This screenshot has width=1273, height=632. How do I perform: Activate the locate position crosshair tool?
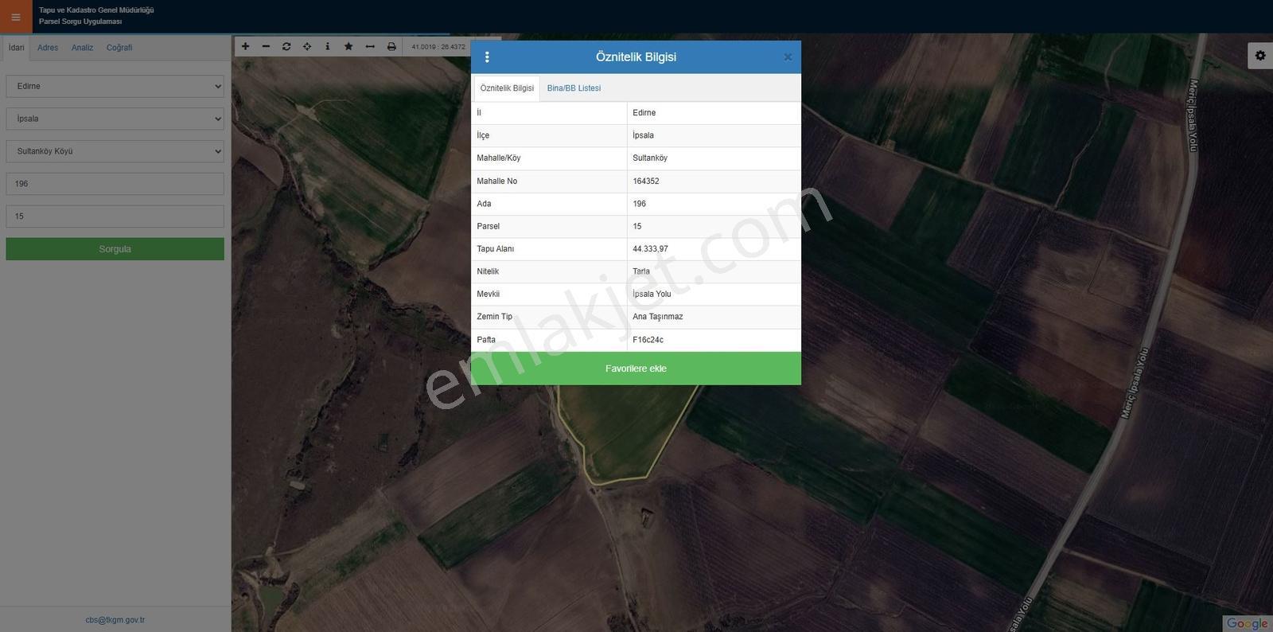click(307, 47)
